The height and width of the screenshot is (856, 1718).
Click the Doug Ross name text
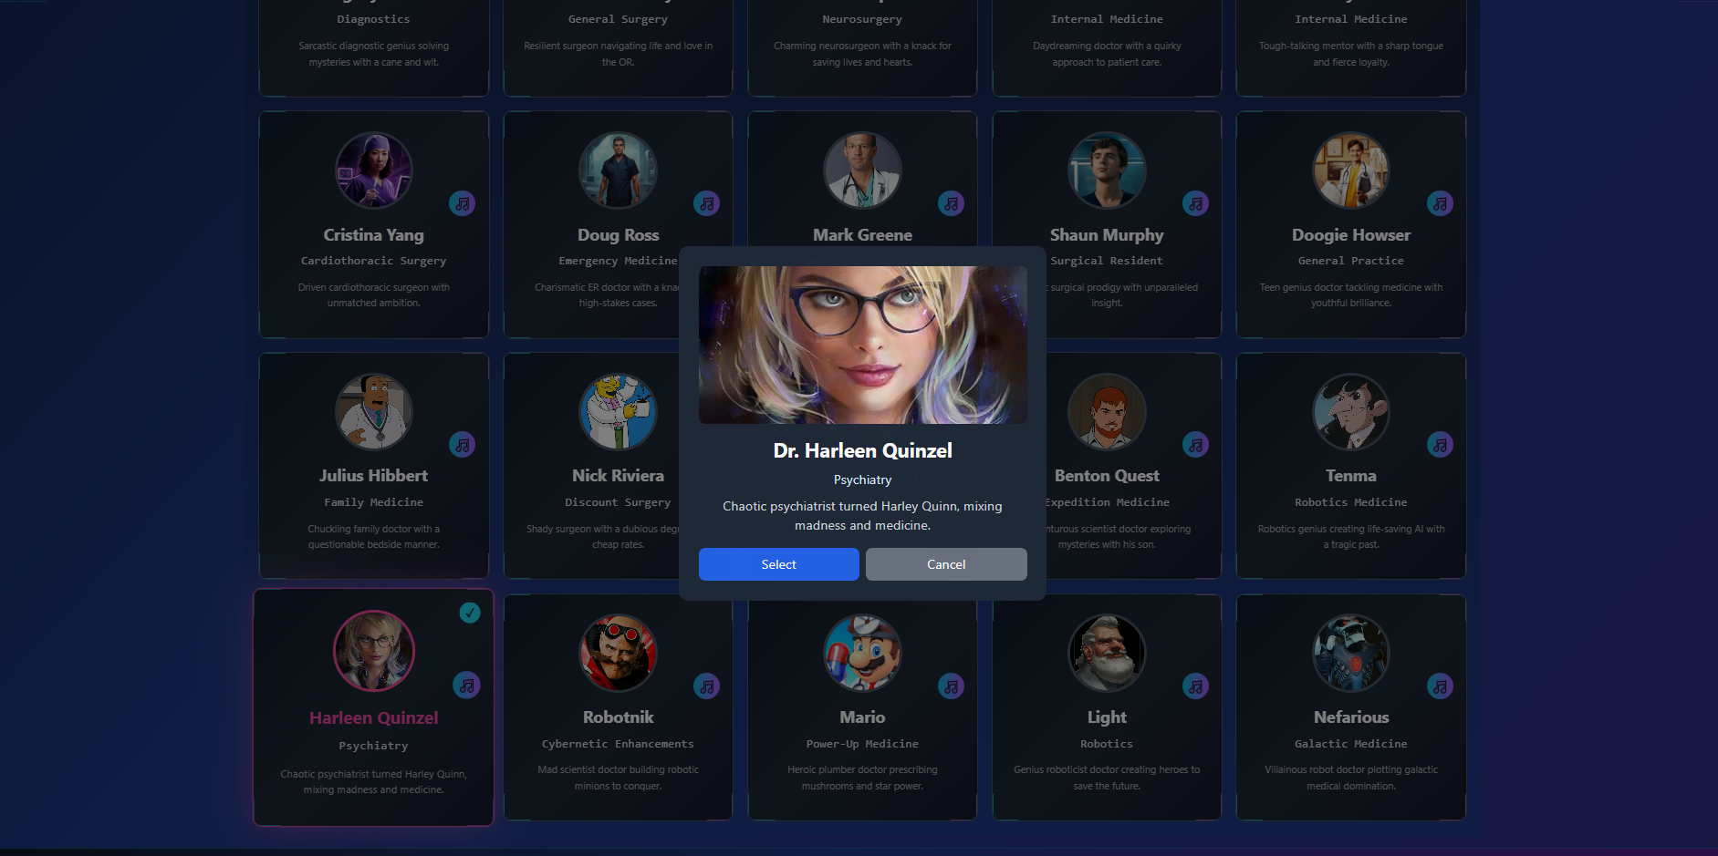(619, 235)
